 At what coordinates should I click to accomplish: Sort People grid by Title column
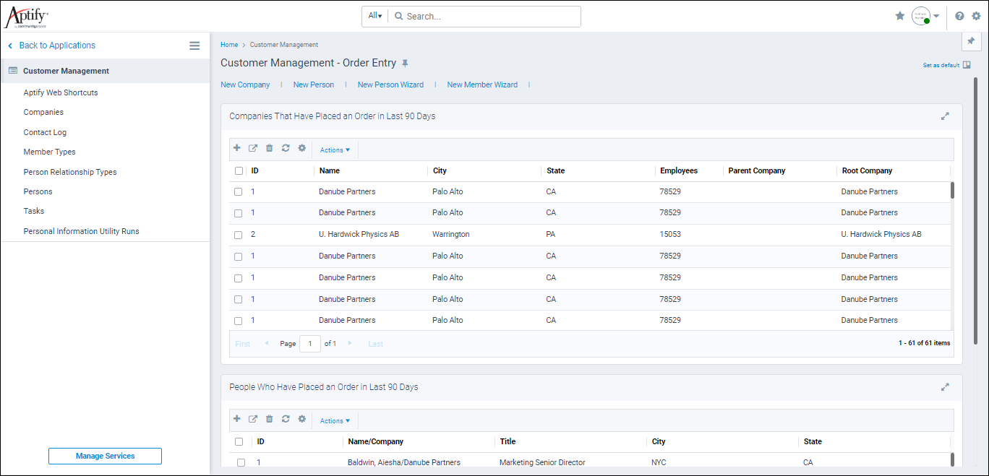point(508,441)
